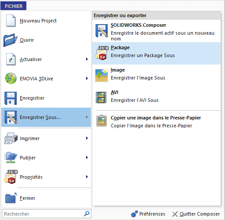Click the Publier network folder icon

pyautogui.click(x=11, y=158)
